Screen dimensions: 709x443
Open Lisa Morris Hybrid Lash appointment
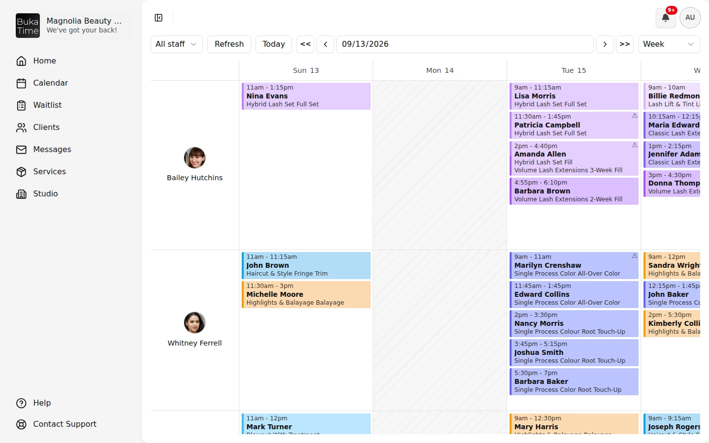(x=574, y=96)
